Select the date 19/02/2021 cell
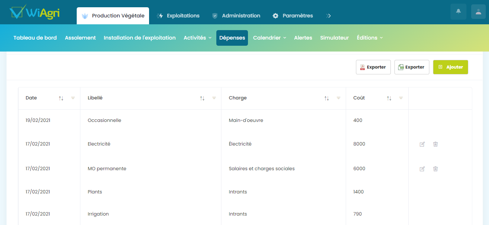 tap(38, 120)
